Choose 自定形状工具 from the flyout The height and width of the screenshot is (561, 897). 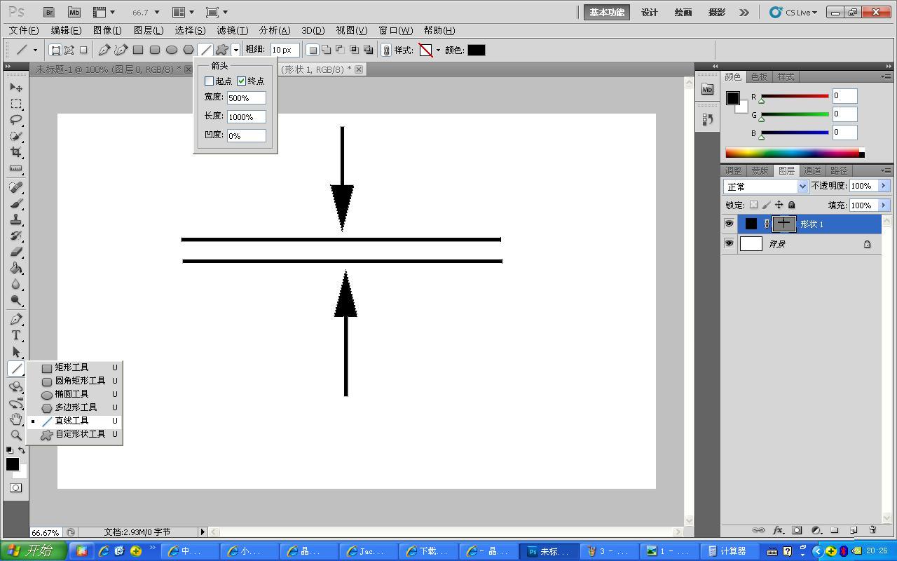coord(74,434)
